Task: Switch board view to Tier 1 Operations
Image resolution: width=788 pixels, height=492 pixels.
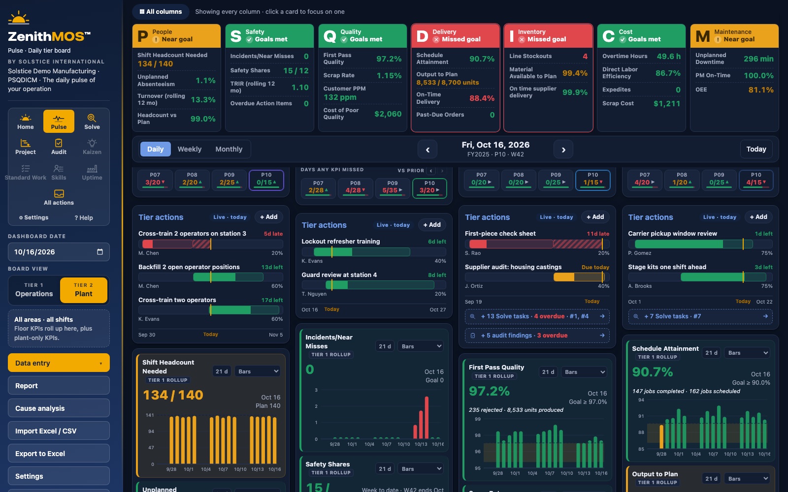Action: (x=34, y=290)
